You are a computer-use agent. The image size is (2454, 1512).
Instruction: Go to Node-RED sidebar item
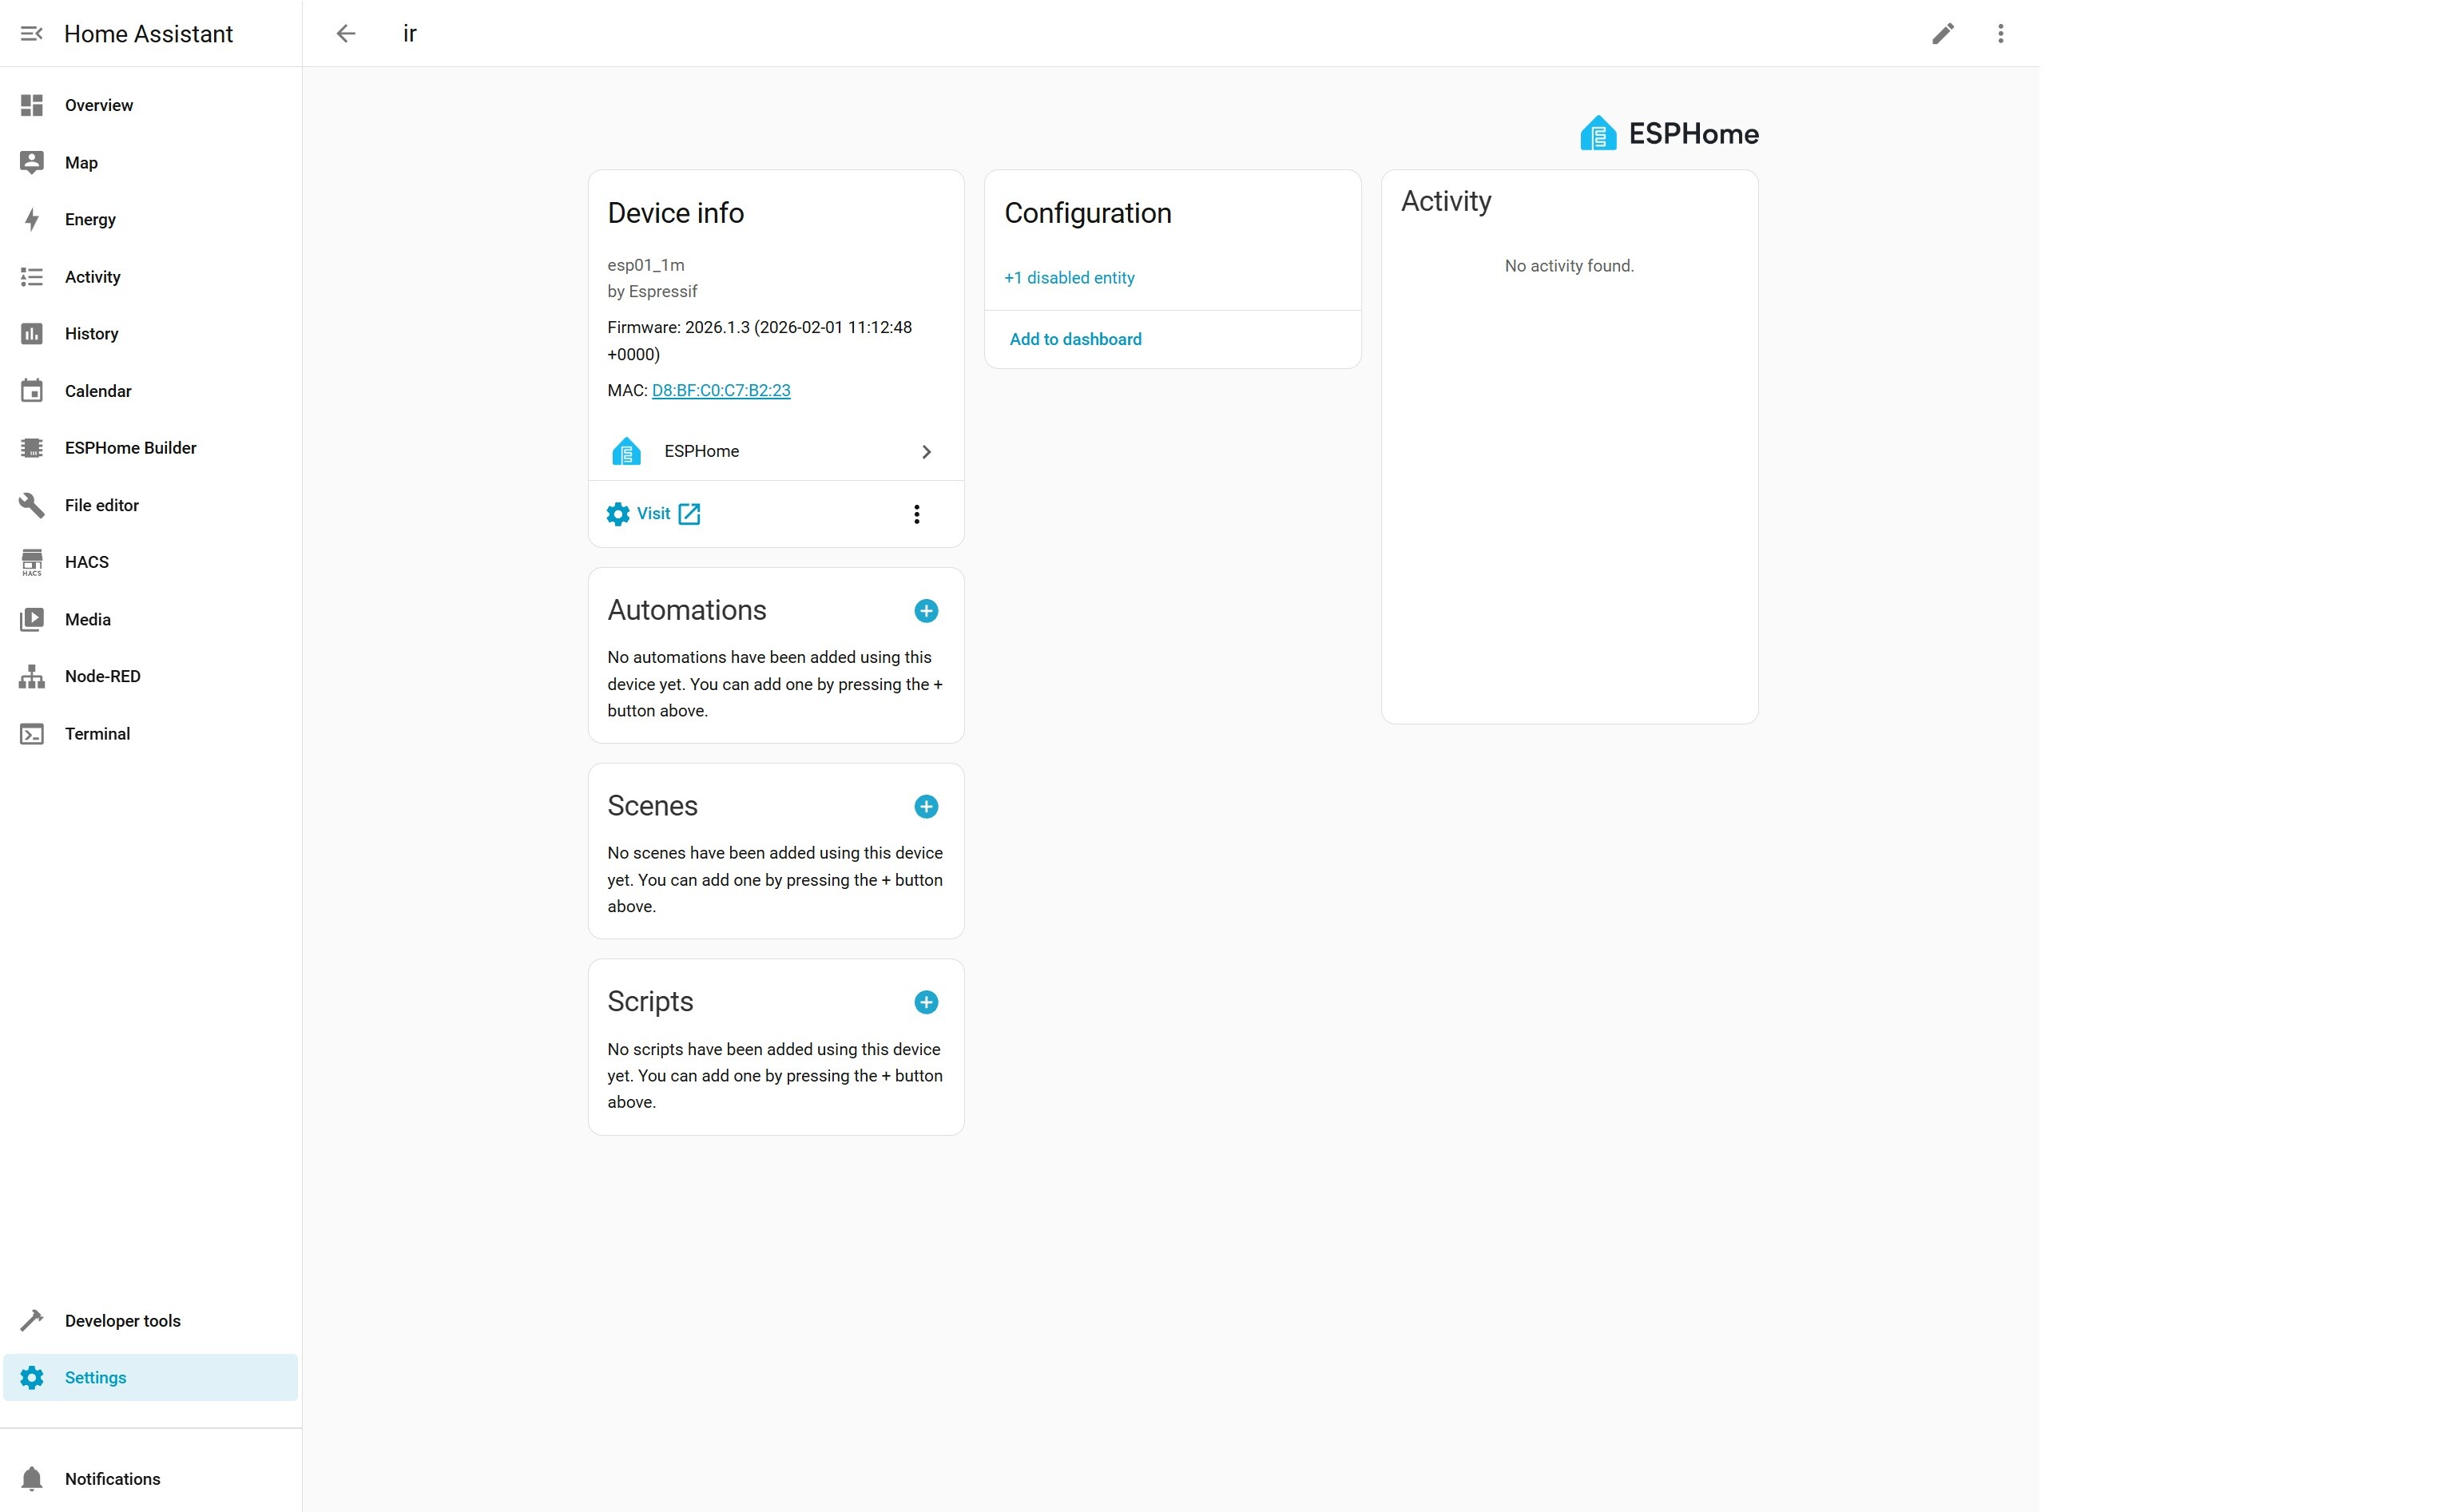coord(102,677)
